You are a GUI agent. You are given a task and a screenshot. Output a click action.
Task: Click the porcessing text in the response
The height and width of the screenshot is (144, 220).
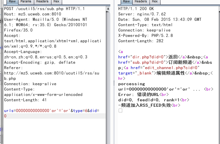pos(132,84)
